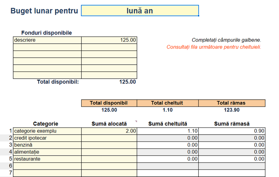Click the "Sumă rămasă" column header

click(x=231, y=124)
